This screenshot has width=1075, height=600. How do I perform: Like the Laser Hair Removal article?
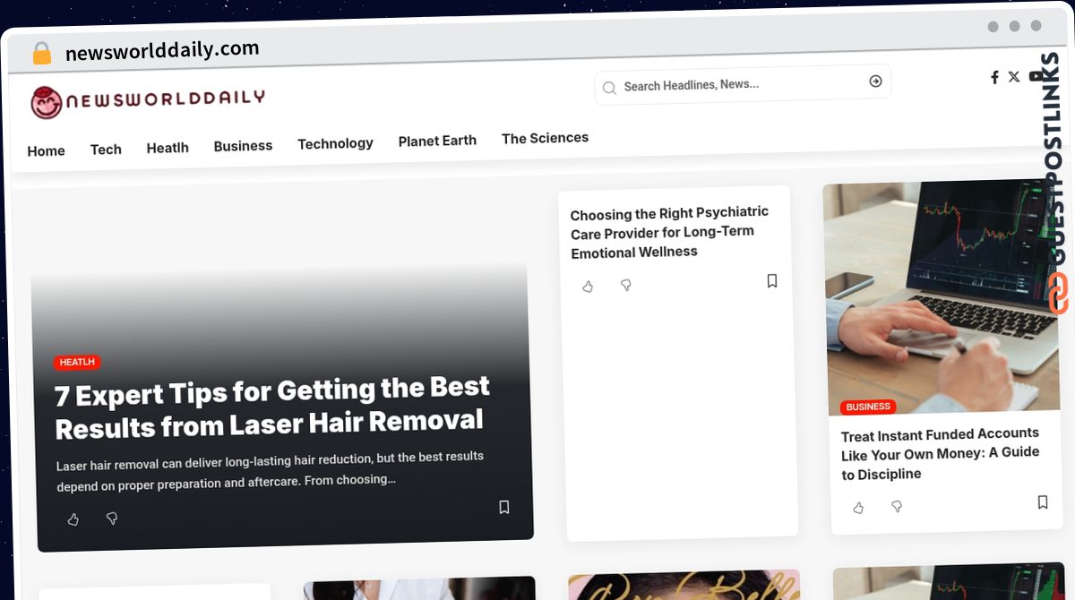(73, 519)
